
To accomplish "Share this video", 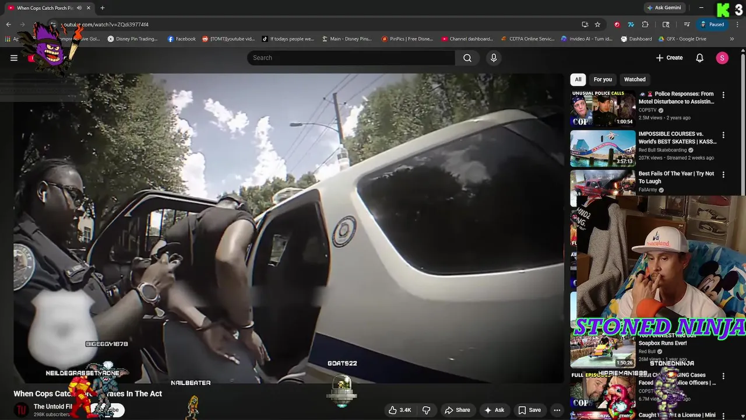I will tap(458, 410).
